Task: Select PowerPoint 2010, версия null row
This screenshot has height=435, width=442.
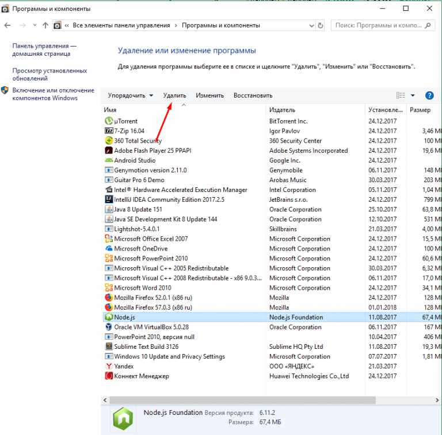Action: coord(271,337)
